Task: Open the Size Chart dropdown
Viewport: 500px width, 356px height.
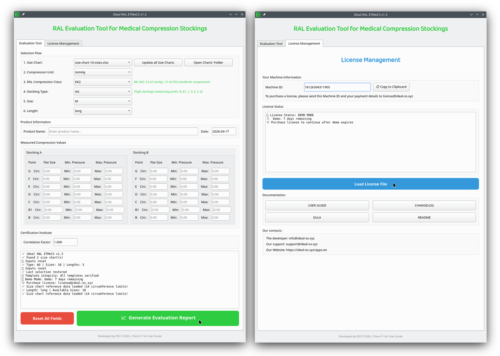Action: [x=103, y=62]
